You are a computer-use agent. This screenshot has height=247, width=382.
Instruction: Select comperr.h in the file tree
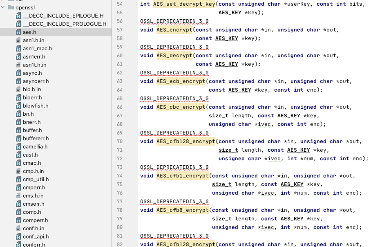point(35,220)
